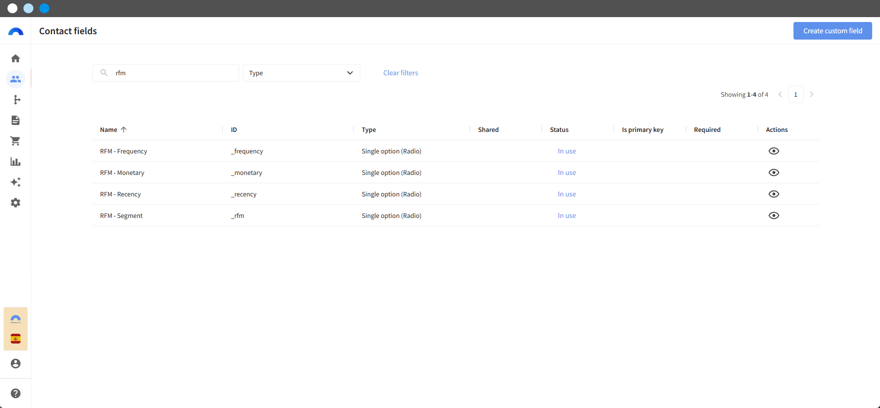Open the Automation branch icon
The width and height of the screenshot is (880, 408).
(16, 100)
